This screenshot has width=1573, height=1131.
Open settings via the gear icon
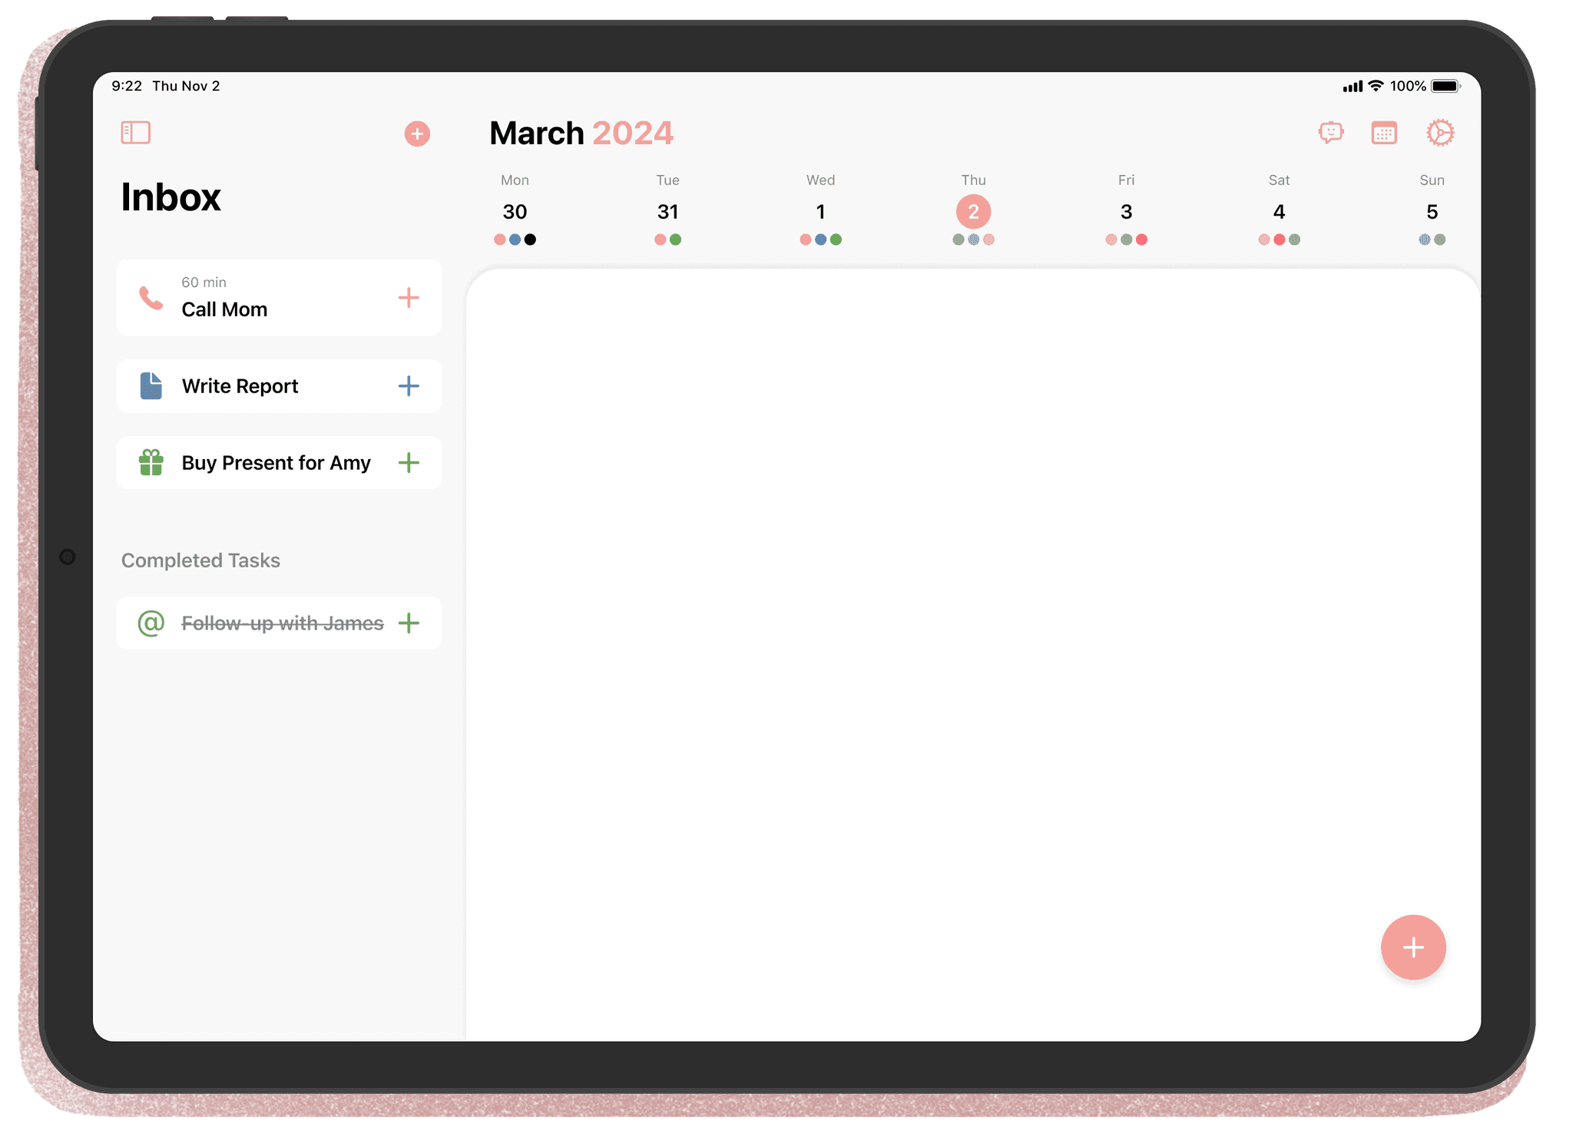point(1439,132)
